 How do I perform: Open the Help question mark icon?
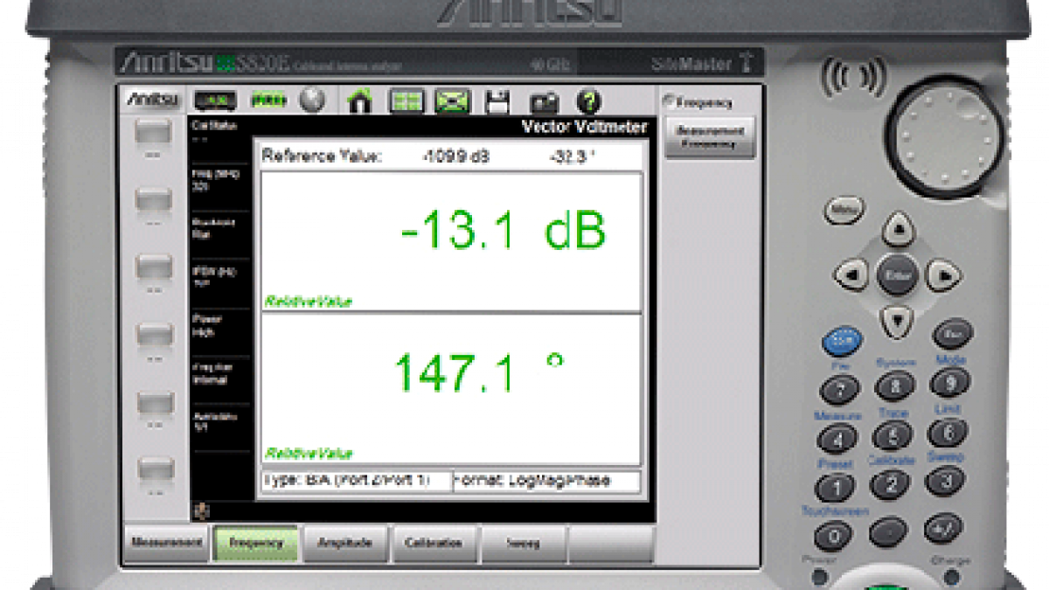589,101
